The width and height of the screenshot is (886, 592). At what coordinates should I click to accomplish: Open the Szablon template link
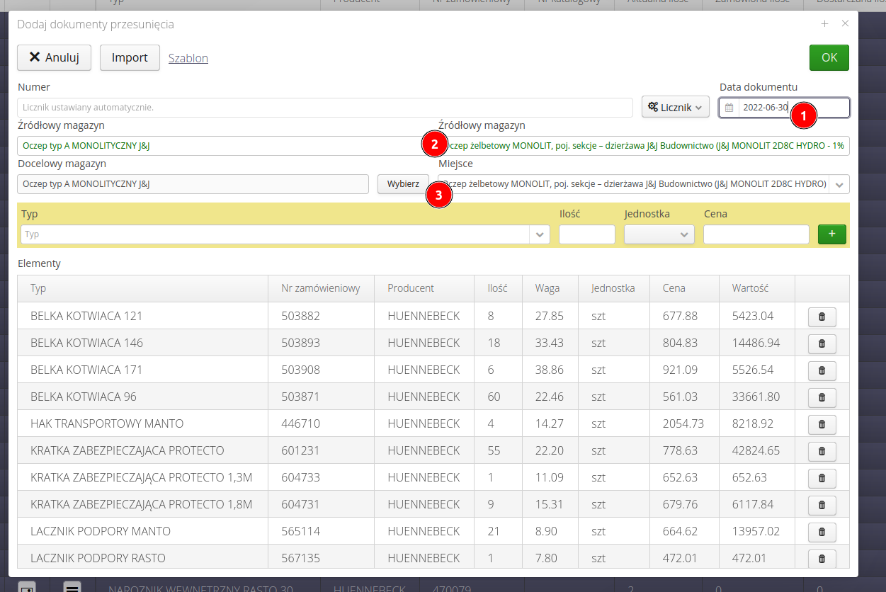(x=188, y=58)
